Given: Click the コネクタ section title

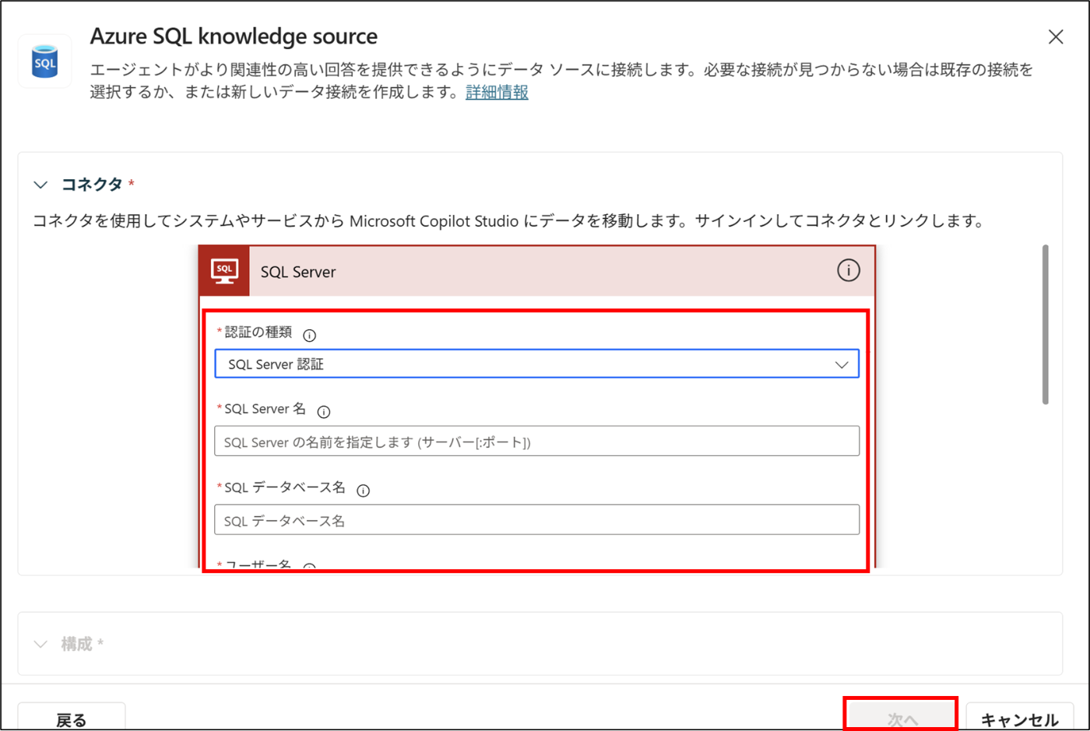Looking at the screenshot, I should (92, 185).
